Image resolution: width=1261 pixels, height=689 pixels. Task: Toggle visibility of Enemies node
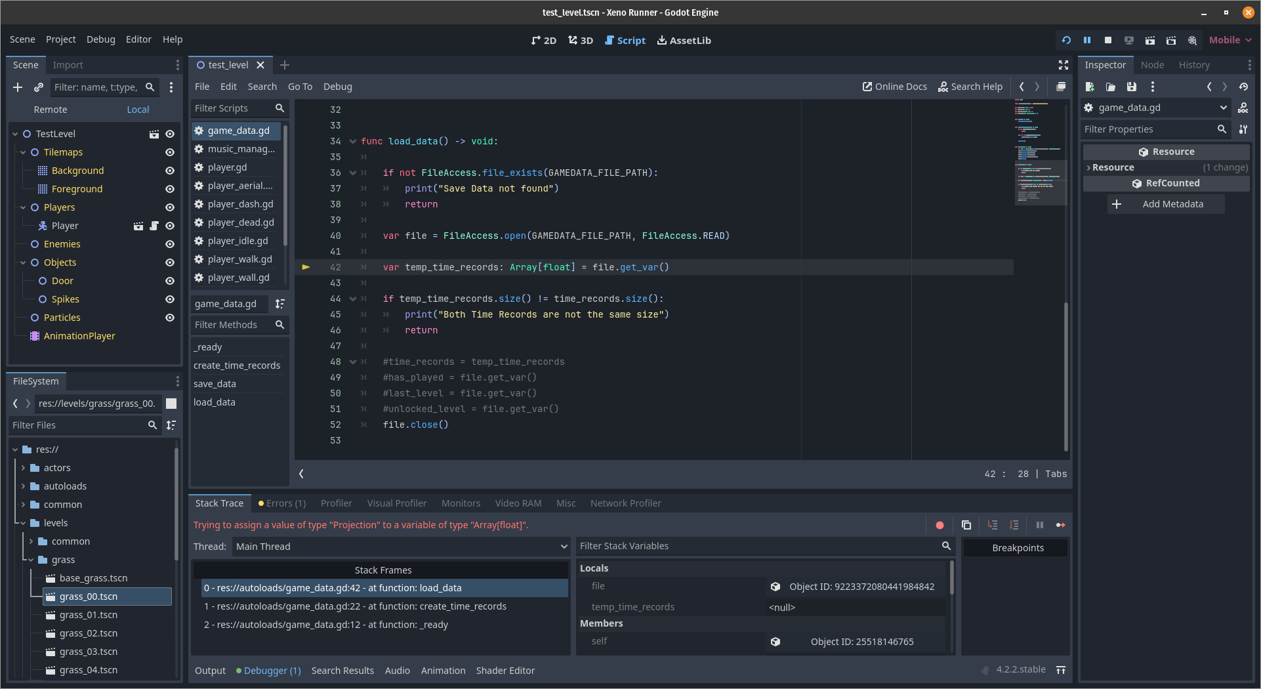click(x=170, y=244)
